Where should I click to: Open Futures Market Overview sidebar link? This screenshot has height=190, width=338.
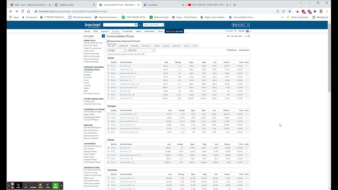click(x=93, y=43)
